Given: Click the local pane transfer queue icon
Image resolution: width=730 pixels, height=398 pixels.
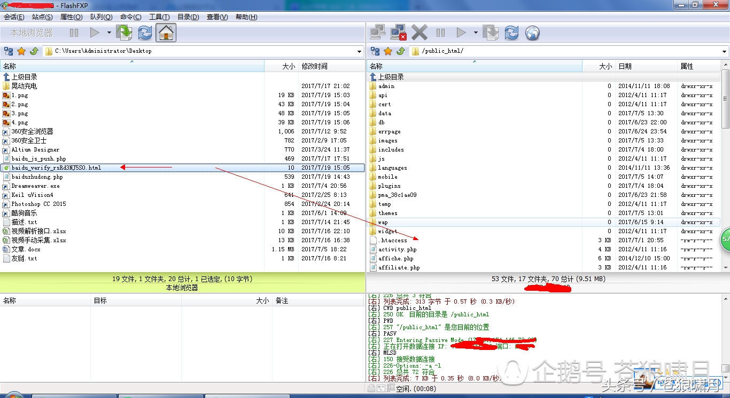Looking at the screenshot, I should click(124, 33).
